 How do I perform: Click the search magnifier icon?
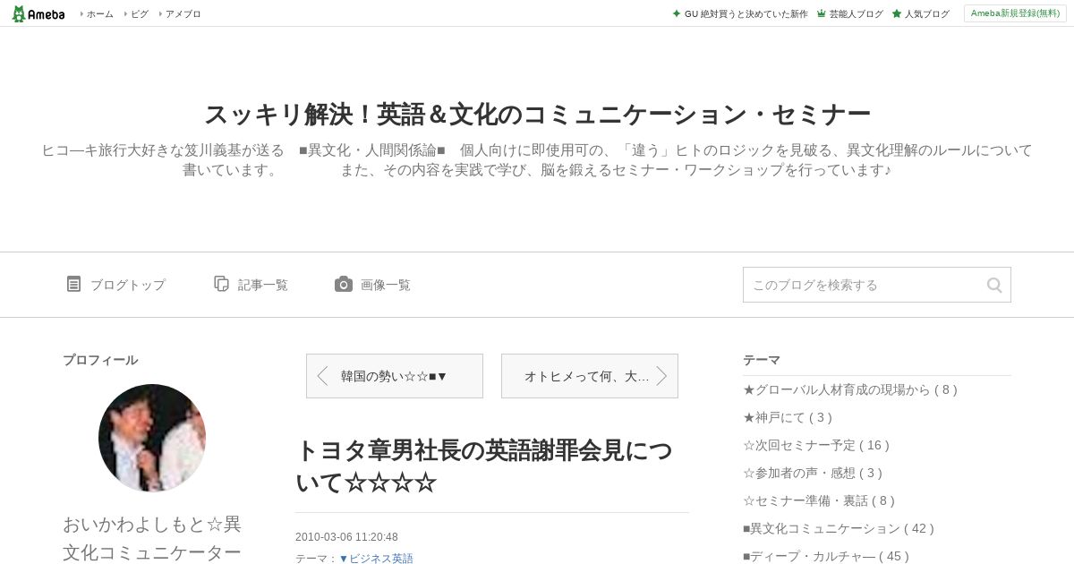(x=994, y=285)
